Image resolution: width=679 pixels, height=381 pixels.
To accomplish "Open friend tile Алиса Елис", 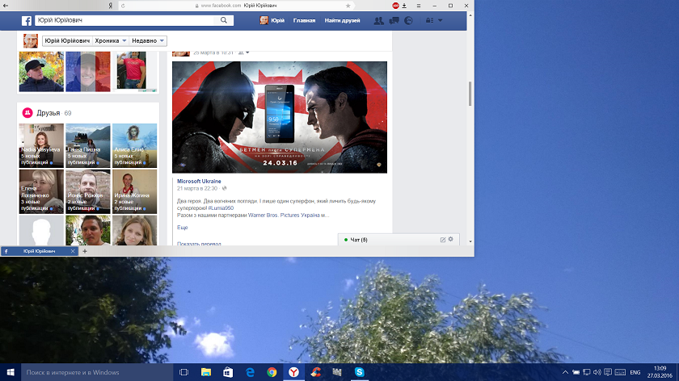I will point(134,145).
